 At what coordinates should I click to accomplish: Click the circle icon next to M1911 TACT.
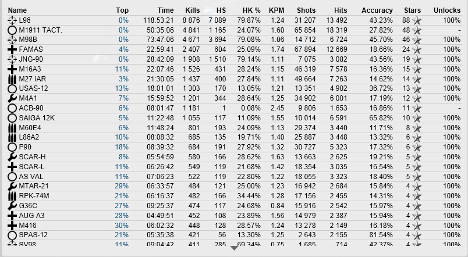coord(12,30)
